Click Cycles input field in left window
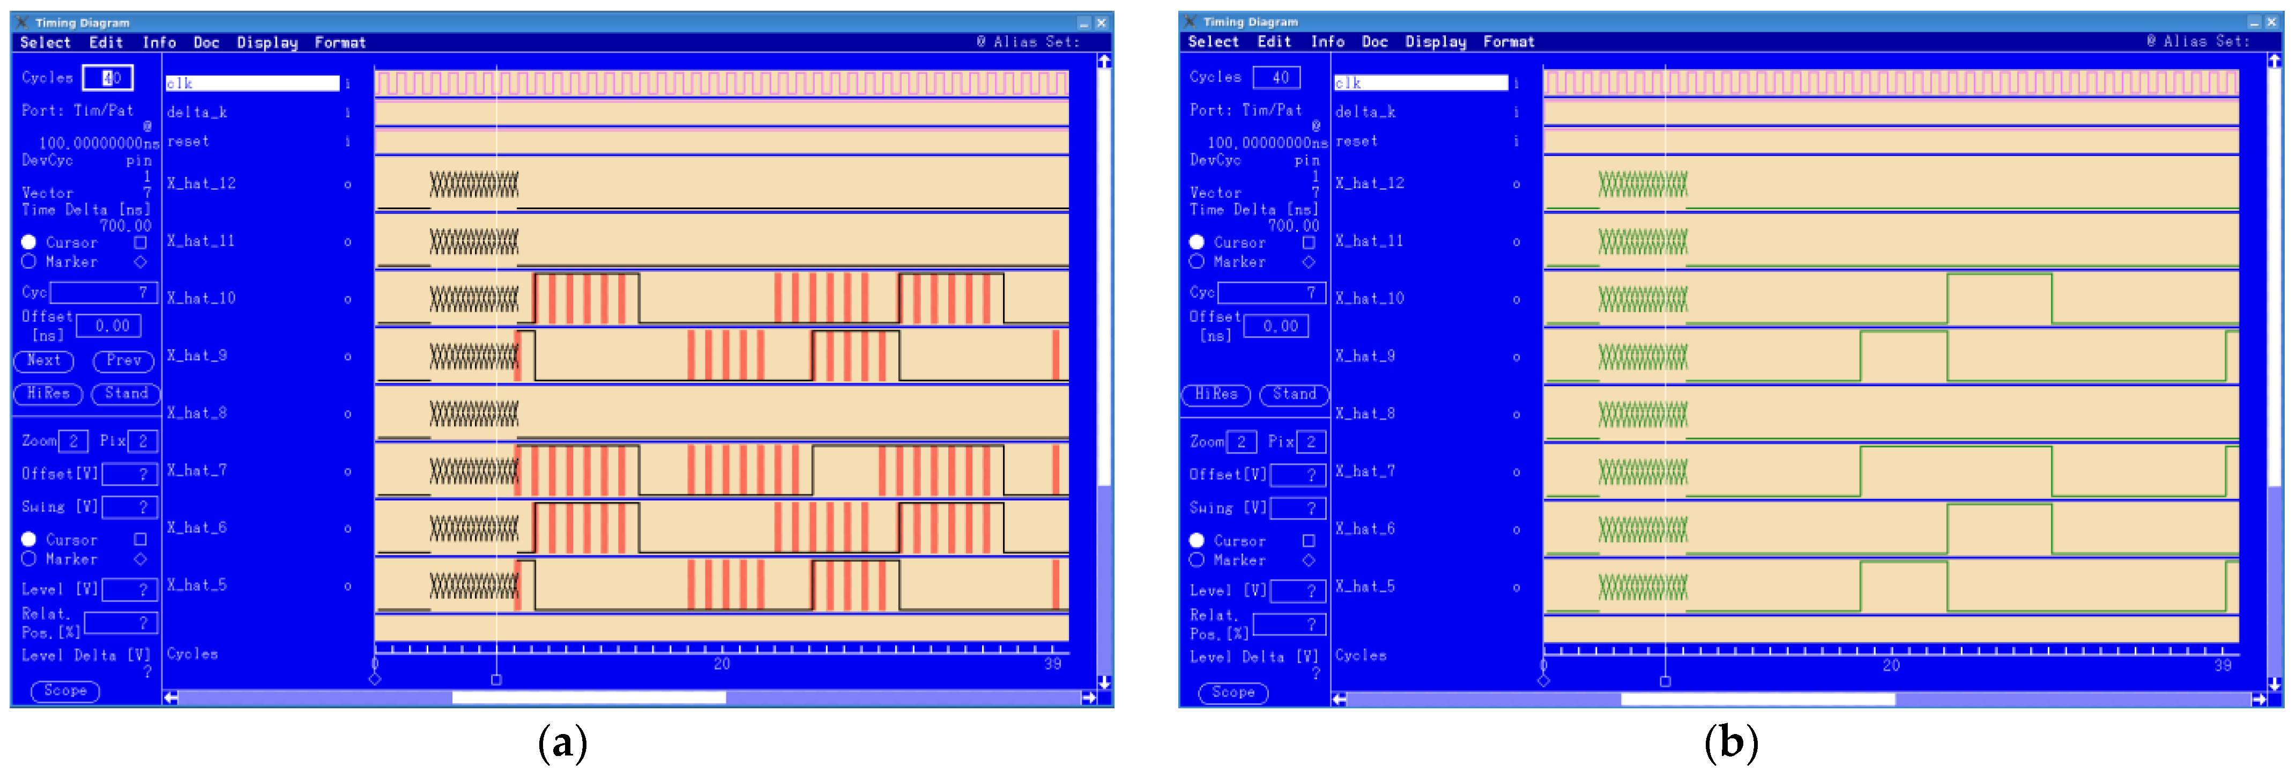2296x778 pixels. pyautogui.click(x=108, y=78)
